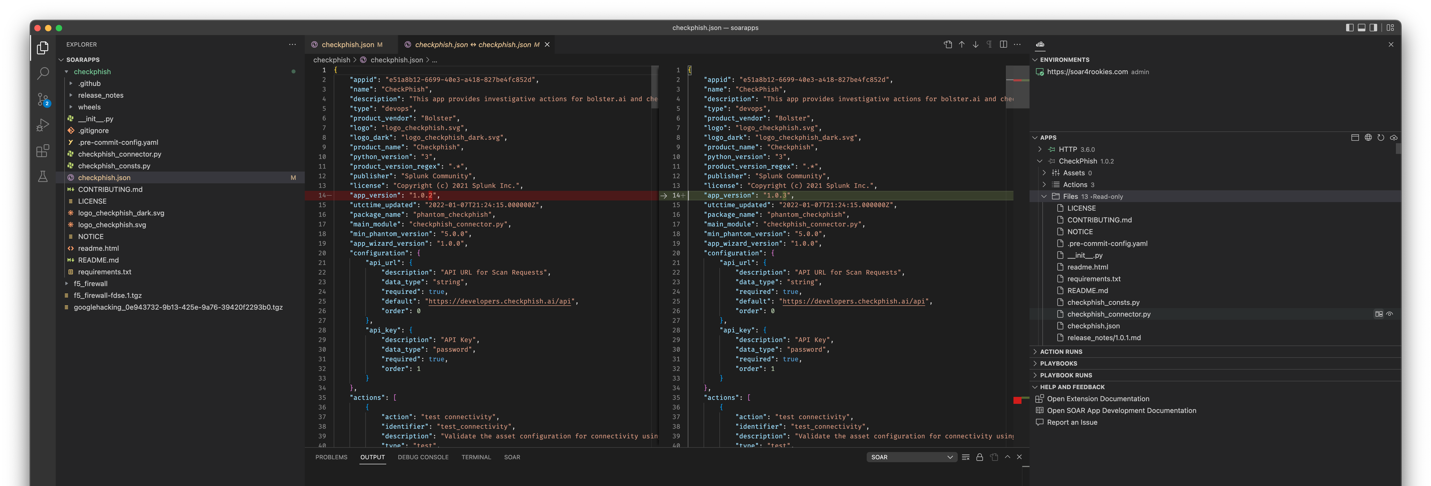
Task: Open the Testing beaker view
Action: [43, 176]
